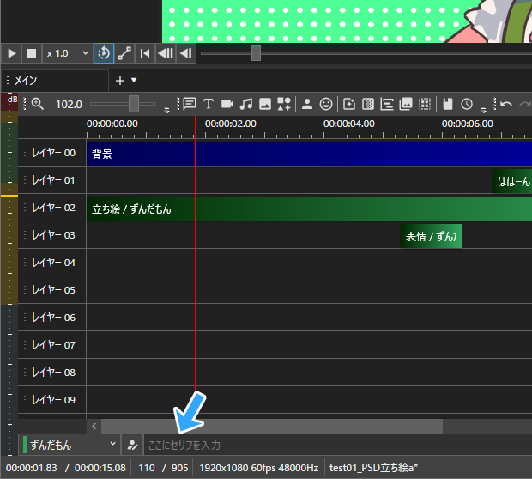Add a new timeline tab with the plus

click(120, 81)
